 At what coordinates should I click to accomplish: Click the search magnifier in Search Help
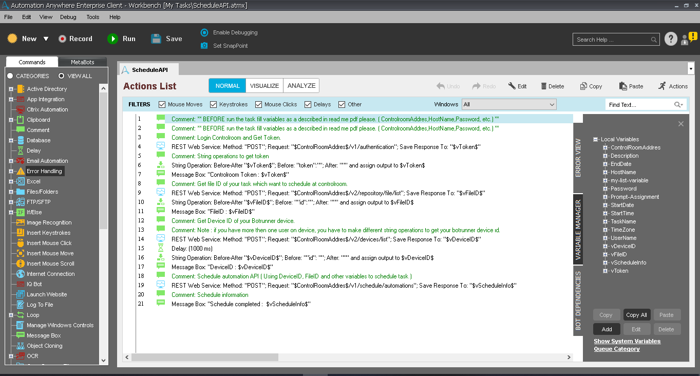point(654,40)
